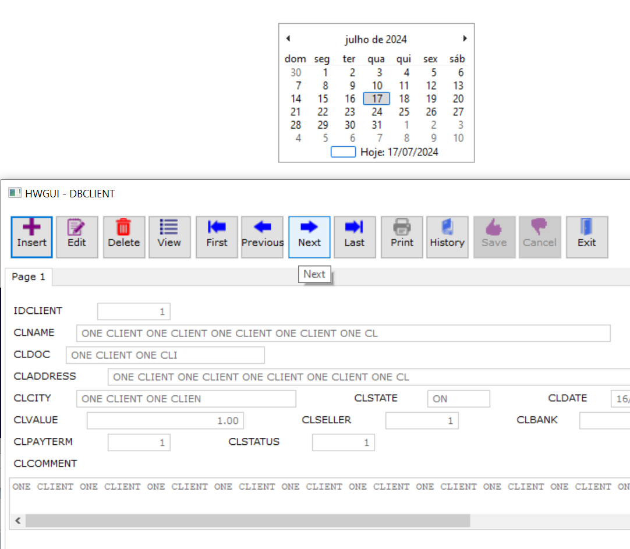Screen dimensions: 630x549
Task: Click the Insert toolbar button
Action: 32,237
